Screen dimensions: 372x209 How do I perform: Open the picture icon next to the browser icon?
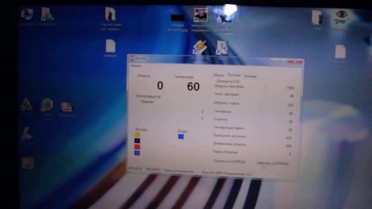click(67, 107)
